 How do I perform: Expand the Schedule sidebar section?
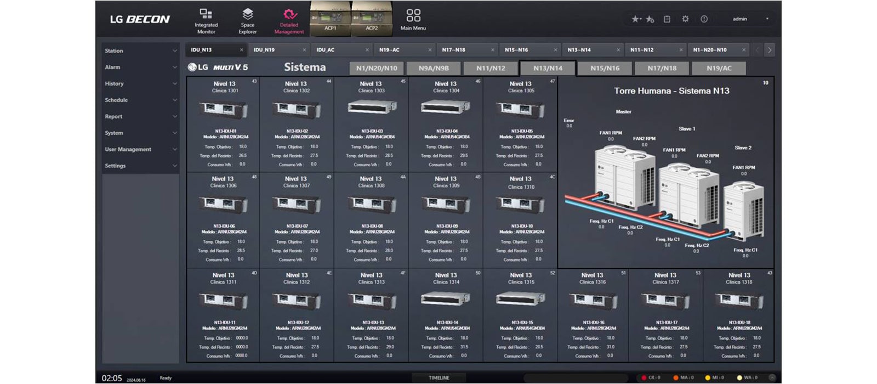pos(140,100)
